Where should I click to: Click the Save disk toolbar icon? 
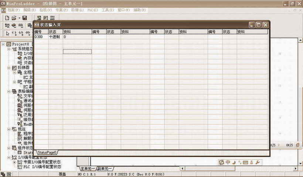tap(24, 18)
